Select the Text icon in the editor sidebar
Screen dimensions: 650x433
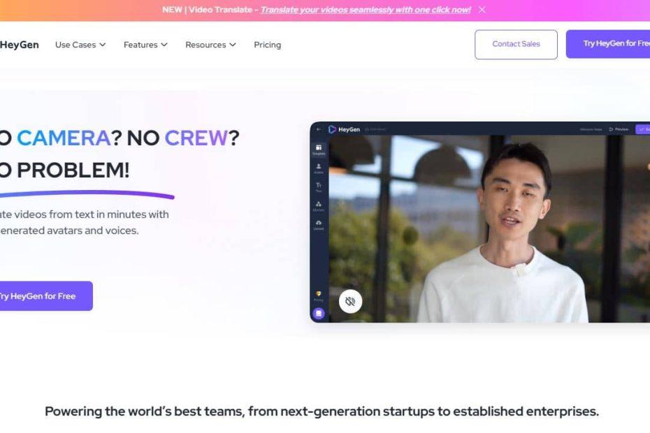[x=319, y=187]
